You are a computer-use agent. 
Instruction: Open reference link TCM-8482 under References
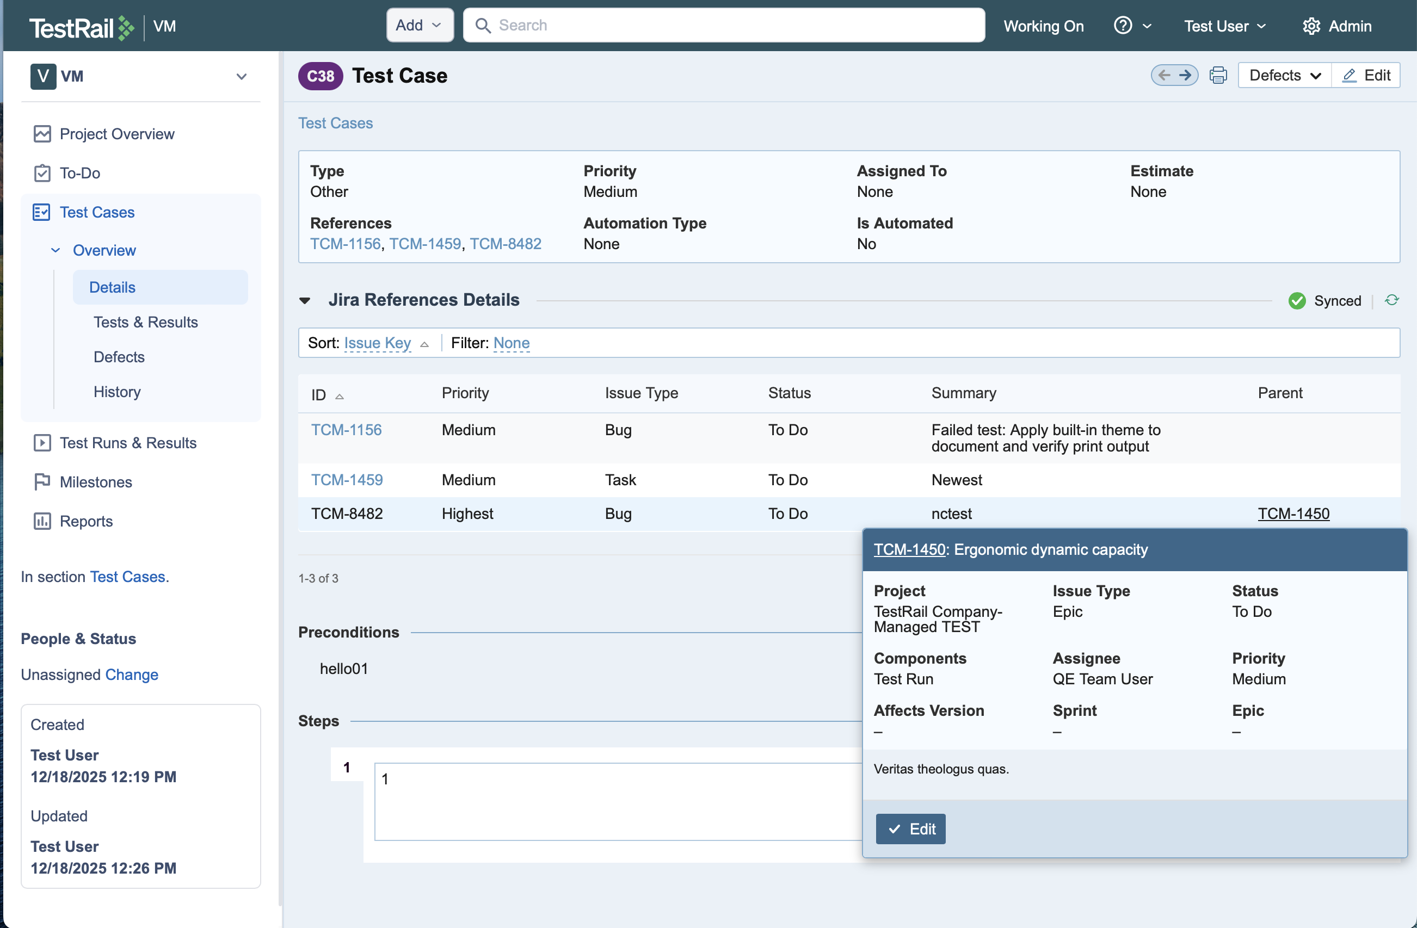coord(506,244)
